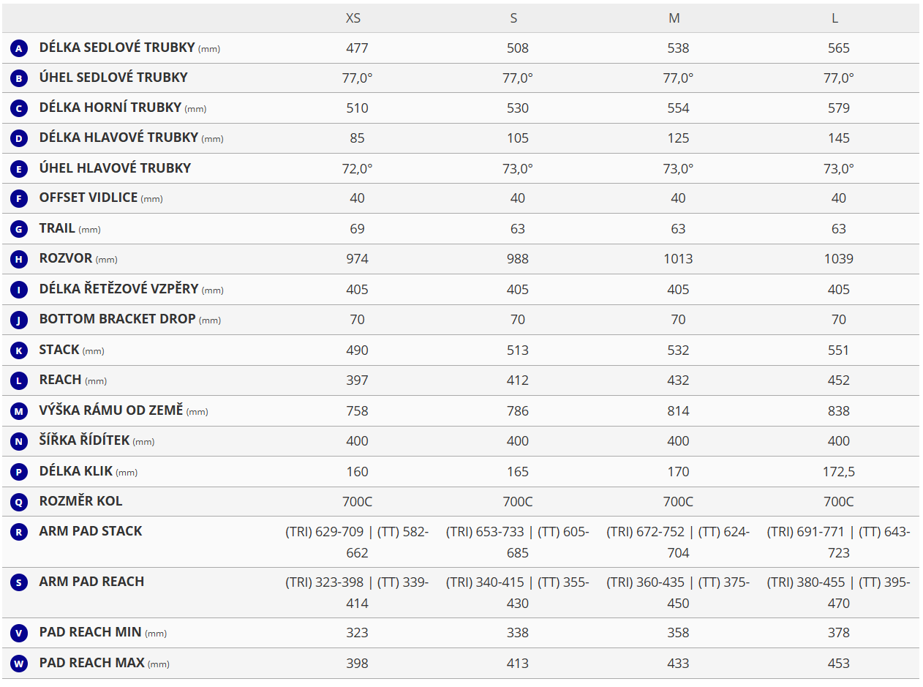
Task: Select the S size column header
Action: click(513, 18)
